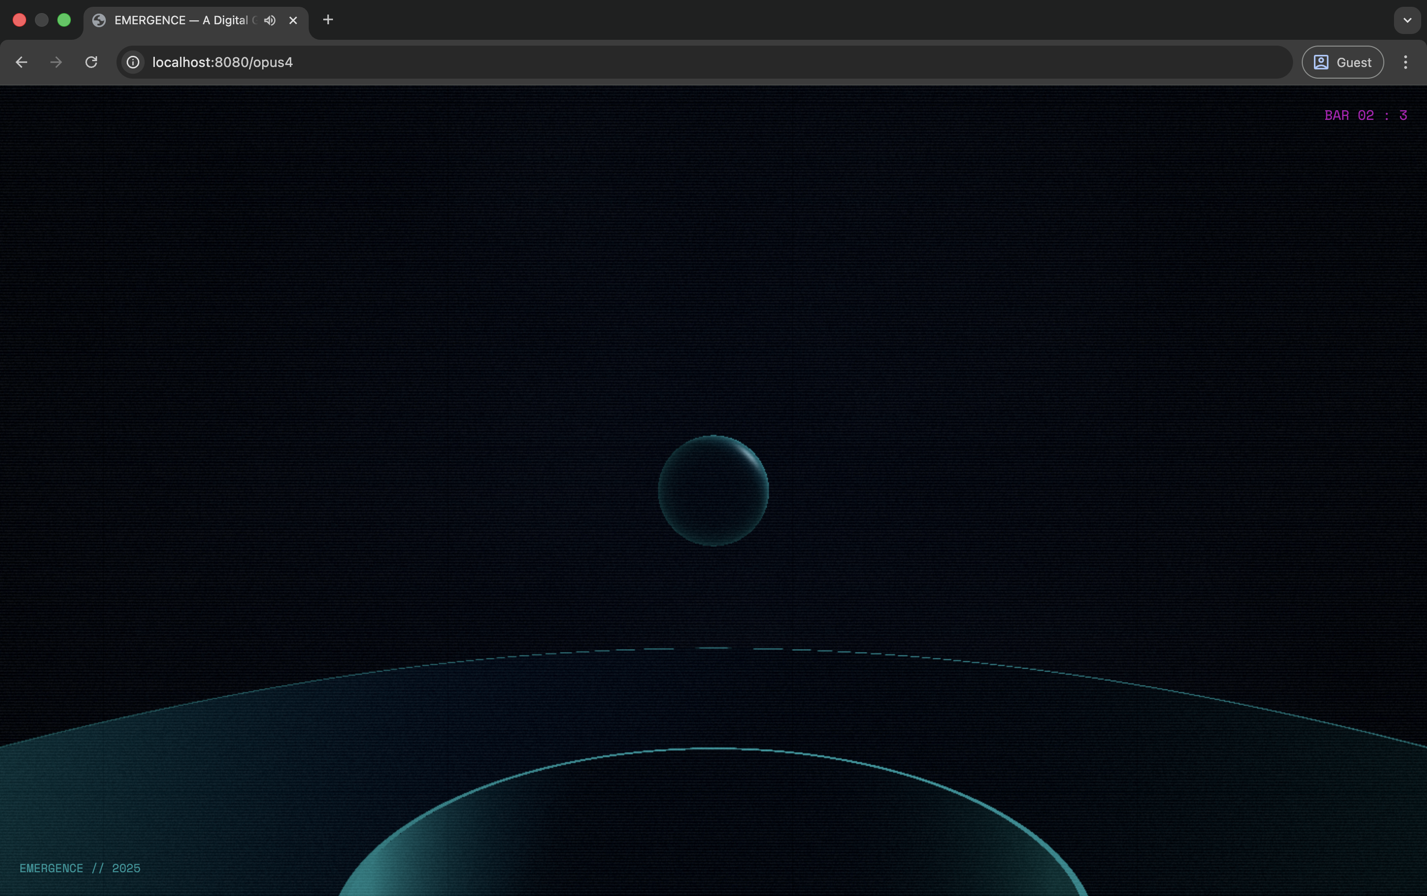Click the browser back arrow
The width and height of the screenshot is (1427, 896).
[x=21, y=62]
